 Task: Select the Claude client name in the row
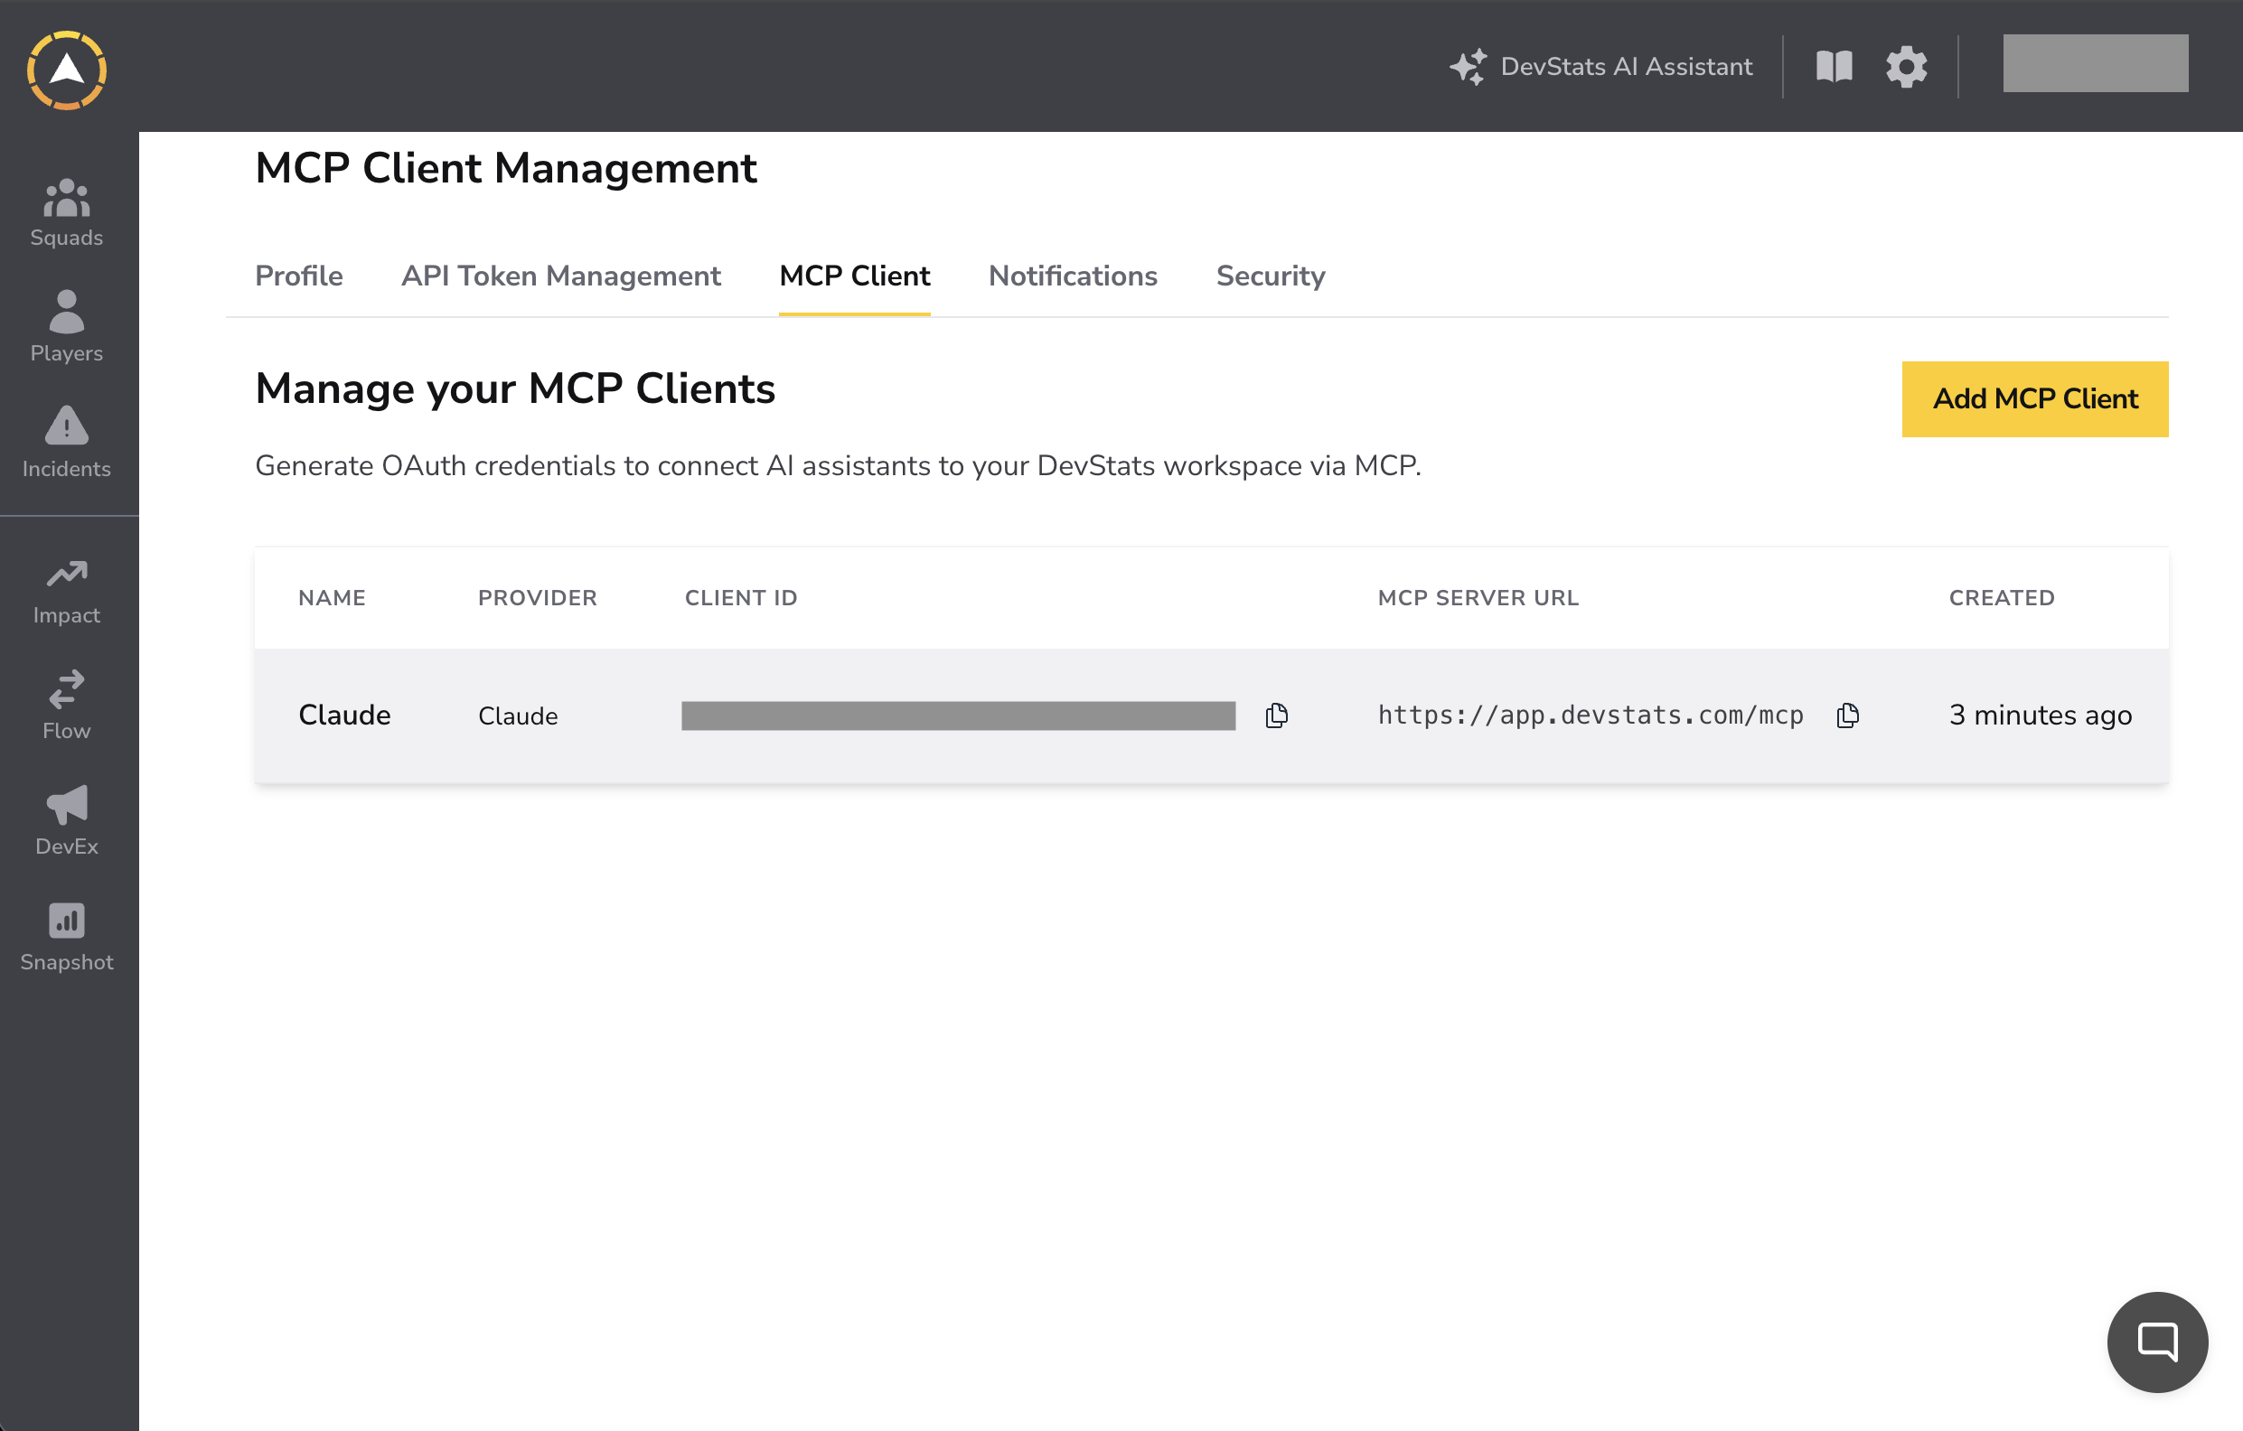point(344,715)
